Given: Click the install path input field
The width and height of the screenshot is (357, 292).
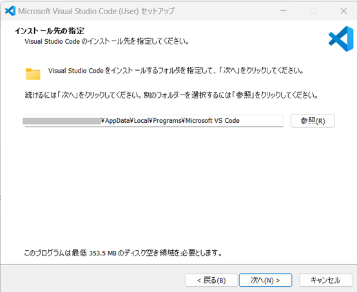Looking at the screenshot, I should (154, 121).
